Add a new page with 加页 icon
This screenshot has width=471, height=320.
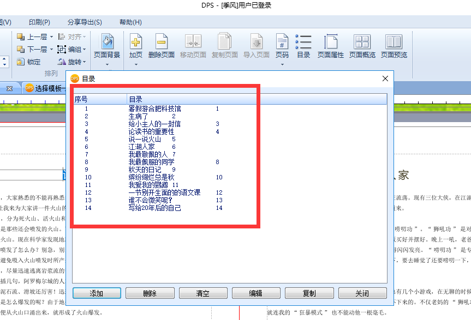coord(136,41)
